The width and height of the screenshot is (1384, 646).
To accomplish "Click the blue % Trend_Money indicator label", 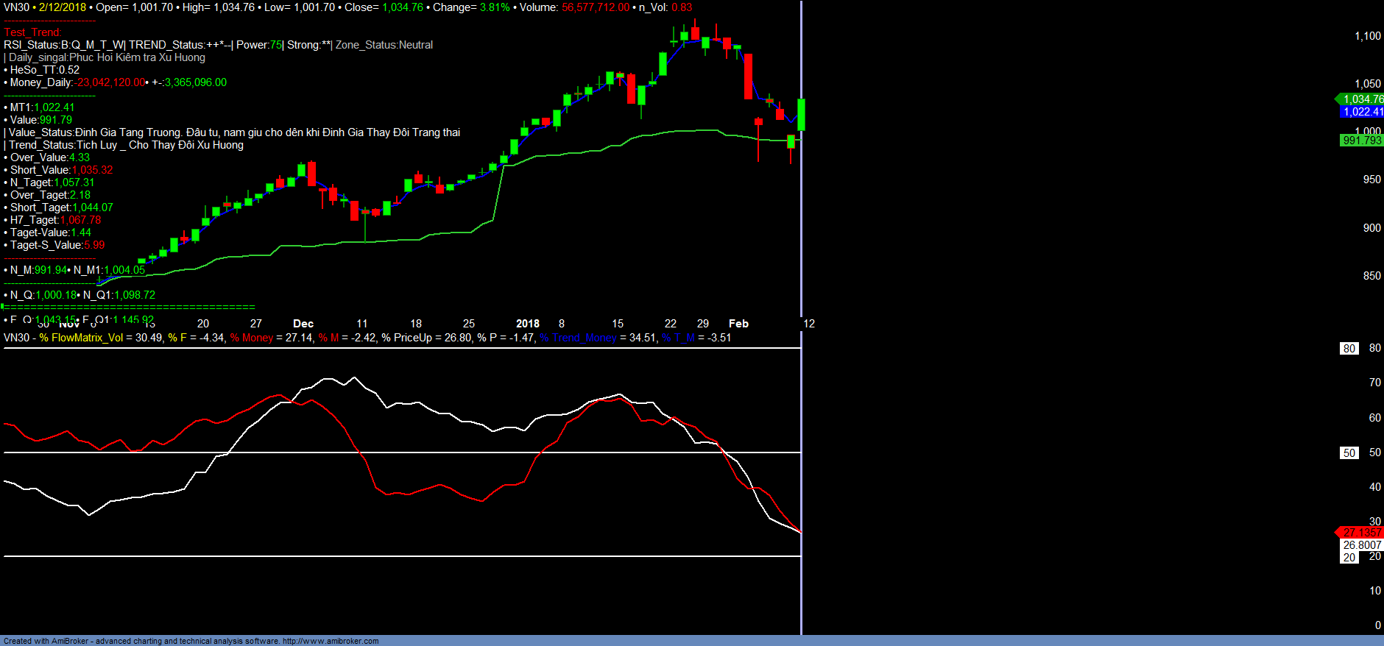I will pos(578,338).
